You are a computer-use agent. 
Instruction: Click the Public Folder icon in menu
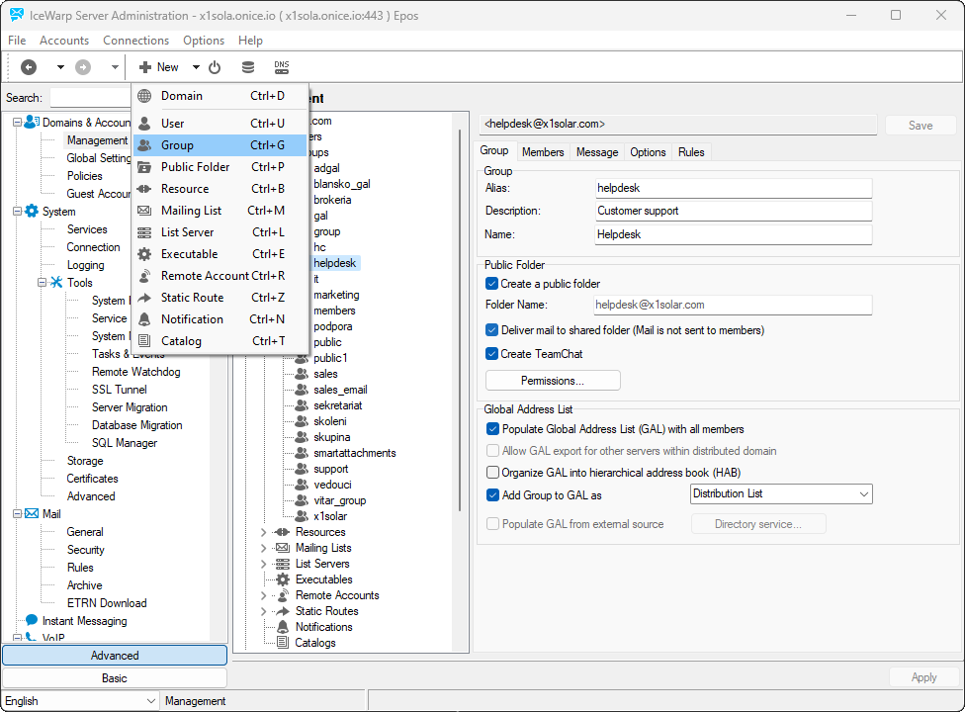tap(144, 167)
